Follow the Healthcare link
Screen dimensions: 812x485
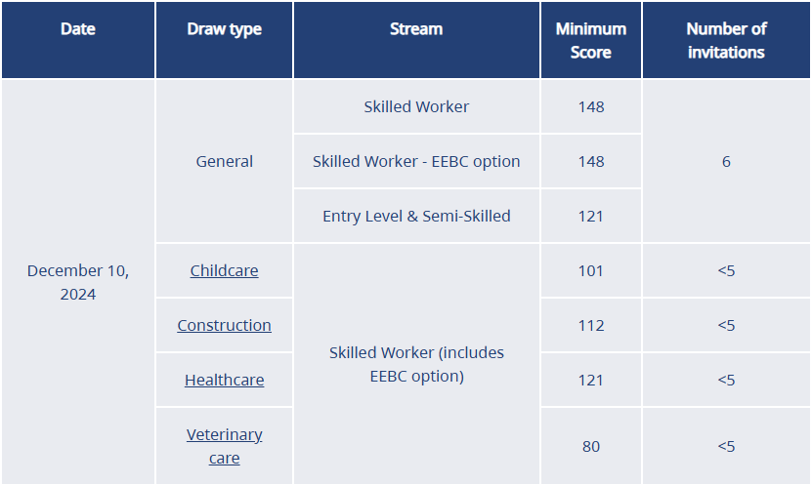(x=224, y=380)
